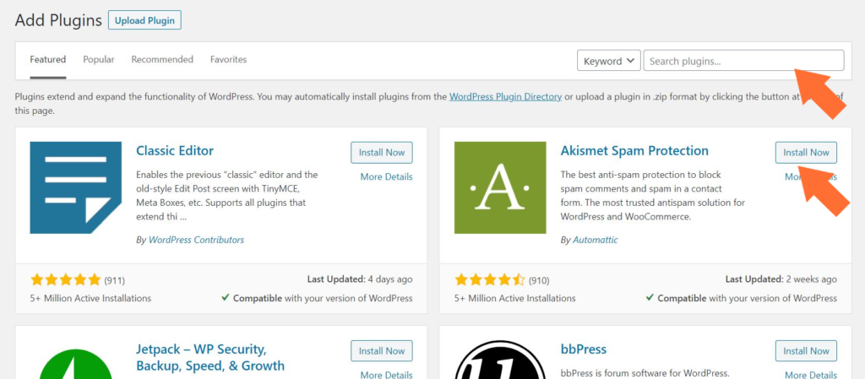Click the "(910)" rating count
The width and height of the screenshot is (865, 379).
click(x=539, y=281)
